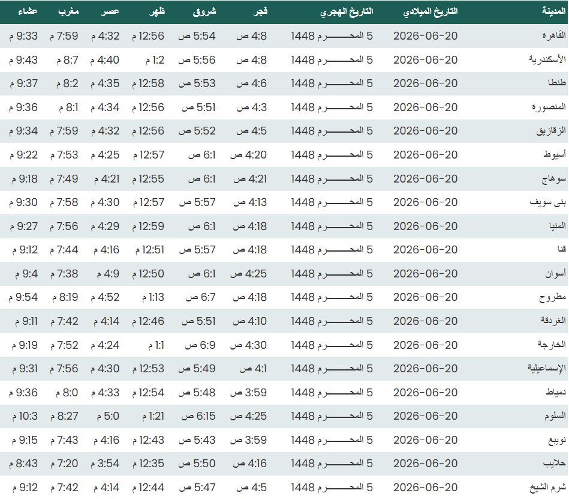Select the city name الأسكندرية
The height and width of the screenshot is (499, 569).
(547, 59)
